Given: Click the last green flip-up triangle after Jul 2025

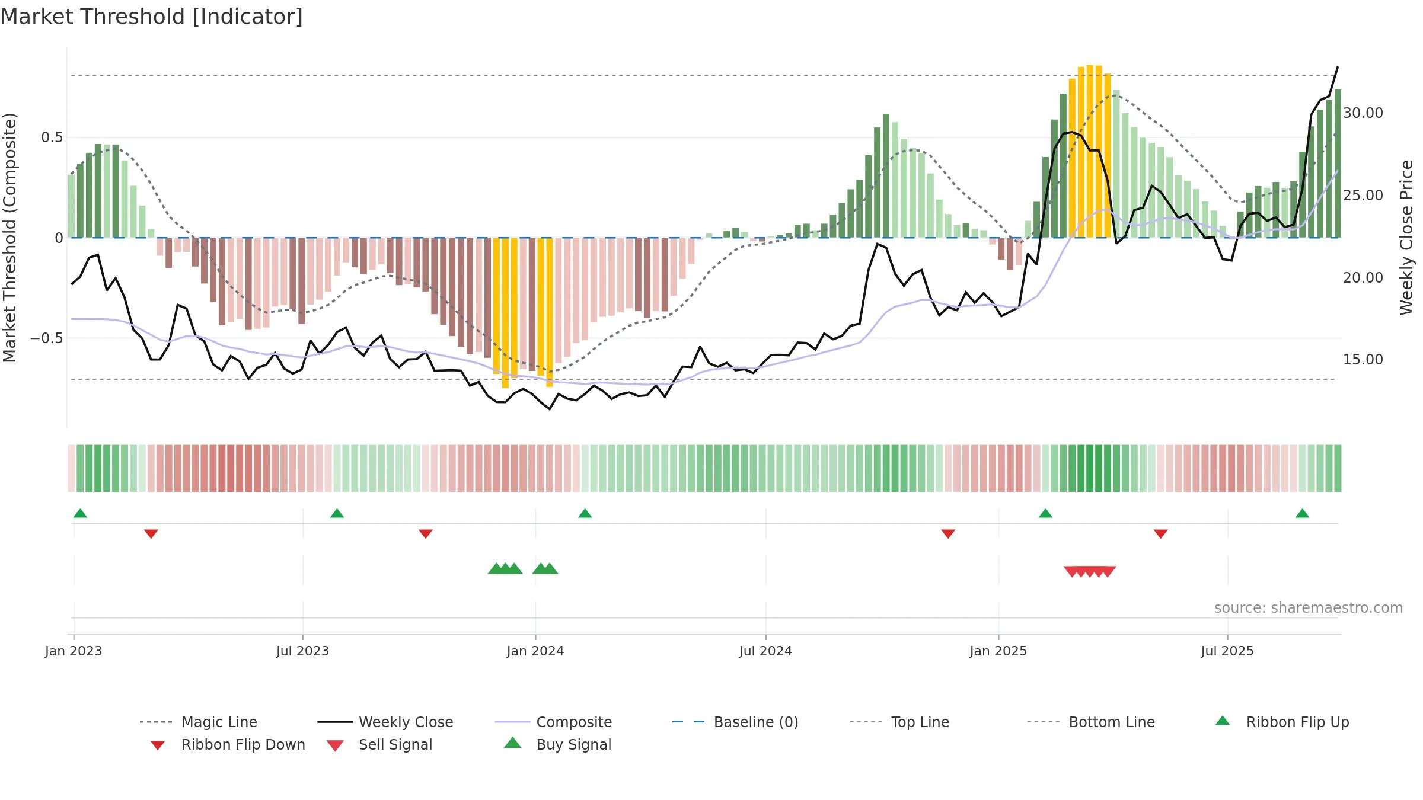Looking at the screenshot, I should click(1302, 513).
